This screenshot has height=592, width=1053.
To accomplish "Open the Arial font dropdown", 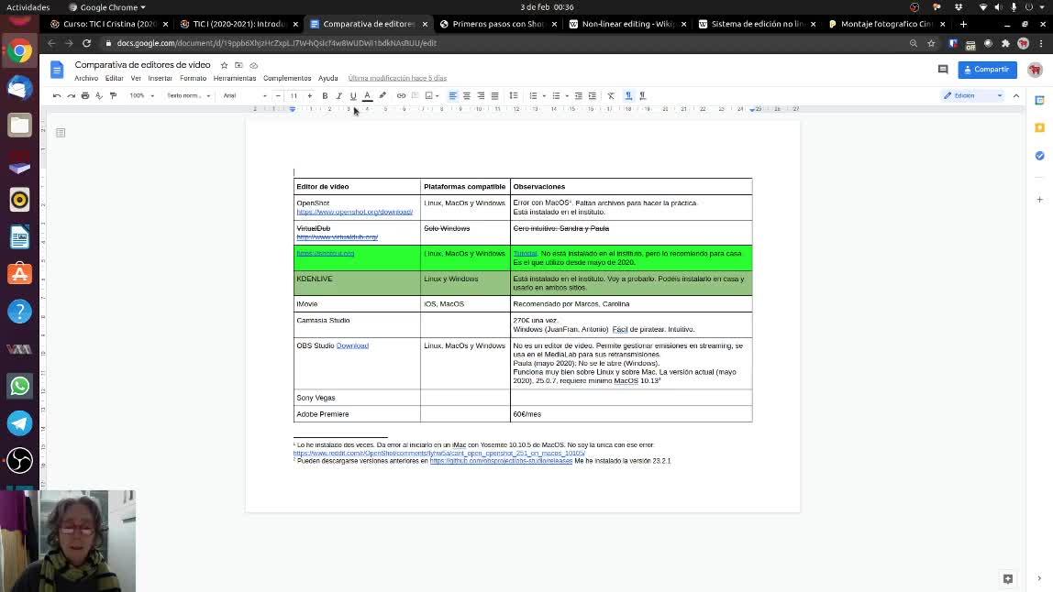I will click(x=244, y=95).
